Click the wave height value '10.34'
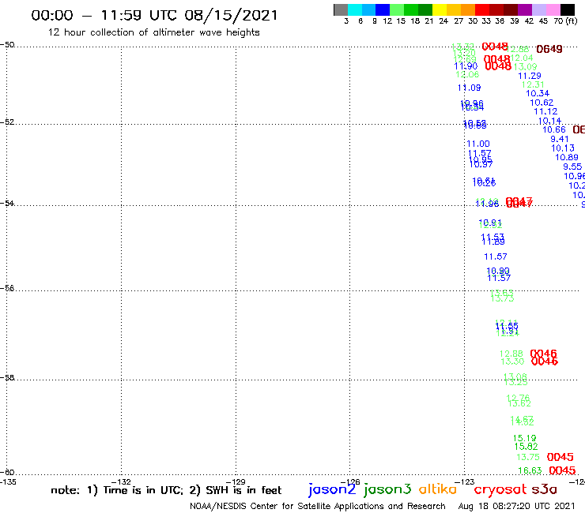 538,93
